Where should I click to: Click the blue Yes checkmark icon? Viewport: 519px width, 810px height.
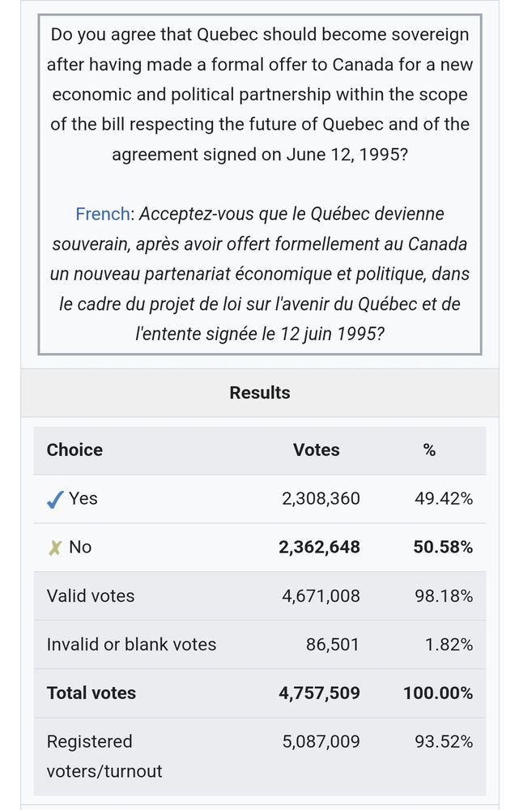point(55,499)
